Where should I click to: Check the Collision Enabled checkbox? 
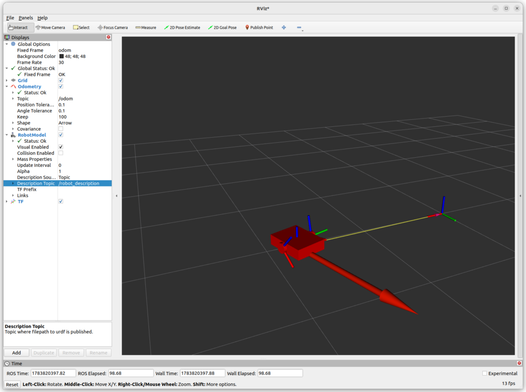pos(61,153)
